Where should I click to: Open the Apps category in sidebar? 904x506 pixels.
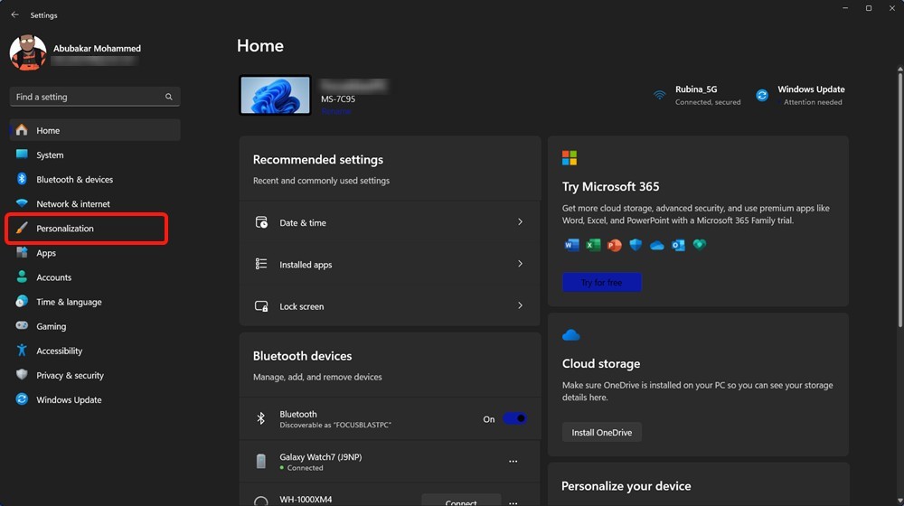[x=95, y=252]
